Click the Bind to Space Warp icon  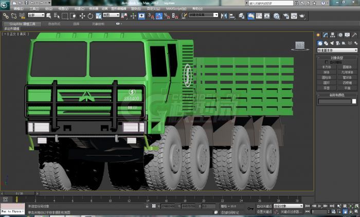pyautogui.click(x=22, y=16)
